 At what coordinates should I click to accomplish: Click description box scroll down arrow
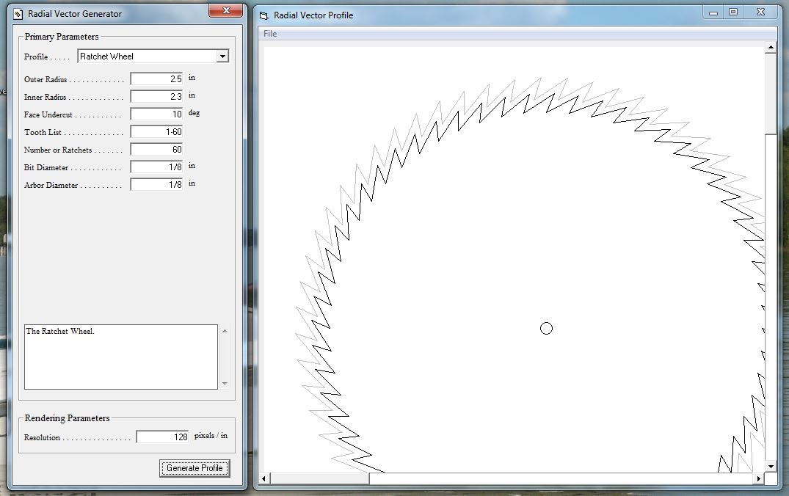(x=225, y=383)
